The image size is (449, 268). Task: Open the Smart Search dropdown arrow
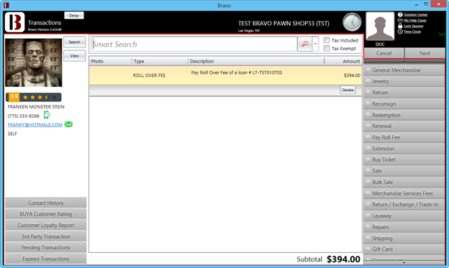(315, 44)
